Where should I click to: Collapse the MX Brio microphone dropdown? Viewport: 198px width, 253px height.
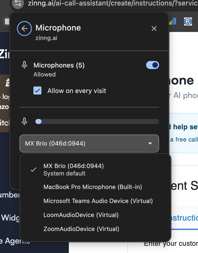(x=89, y=143)
